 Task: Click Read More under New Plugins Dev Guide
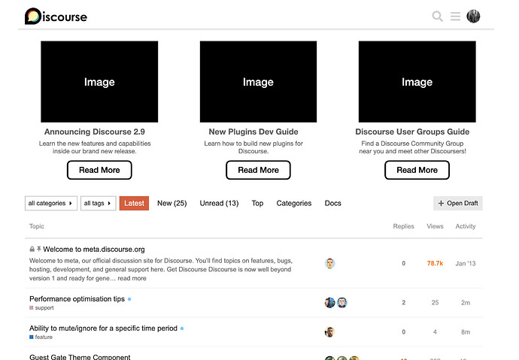(x=258, y=171)
